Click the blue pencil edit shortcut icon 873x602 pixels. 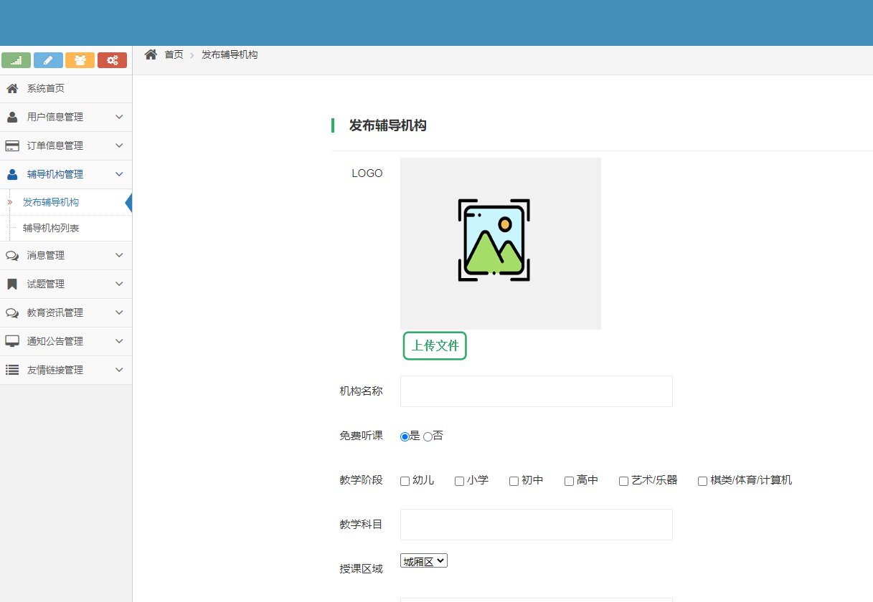48,60
